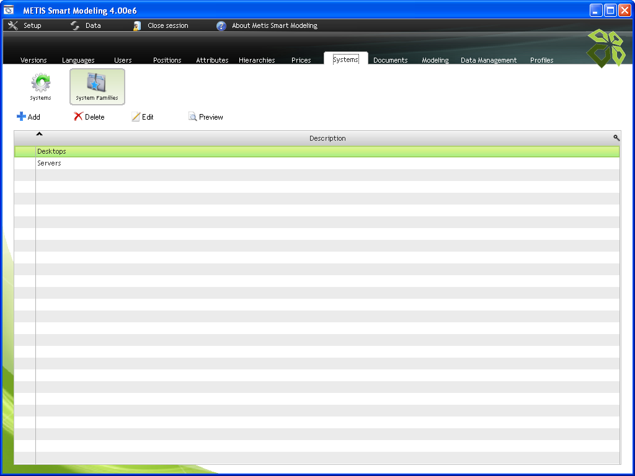Open About Metis Smart Modeling

275,25
